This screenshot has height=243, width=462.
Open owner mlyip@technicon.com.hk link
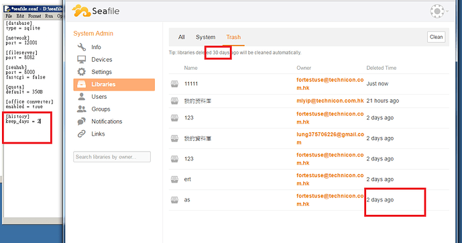[330, 101]
